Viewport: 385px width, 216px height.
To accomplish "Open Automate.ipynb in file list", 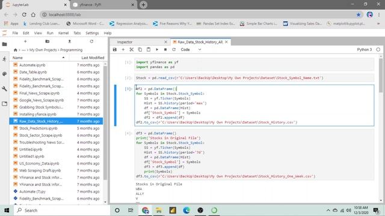I will tap(56, 65).
